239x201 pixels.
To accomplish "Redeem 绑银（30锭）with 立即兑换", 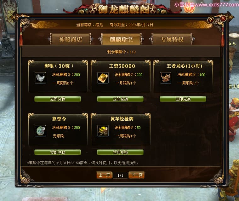I will coord(58,99).
